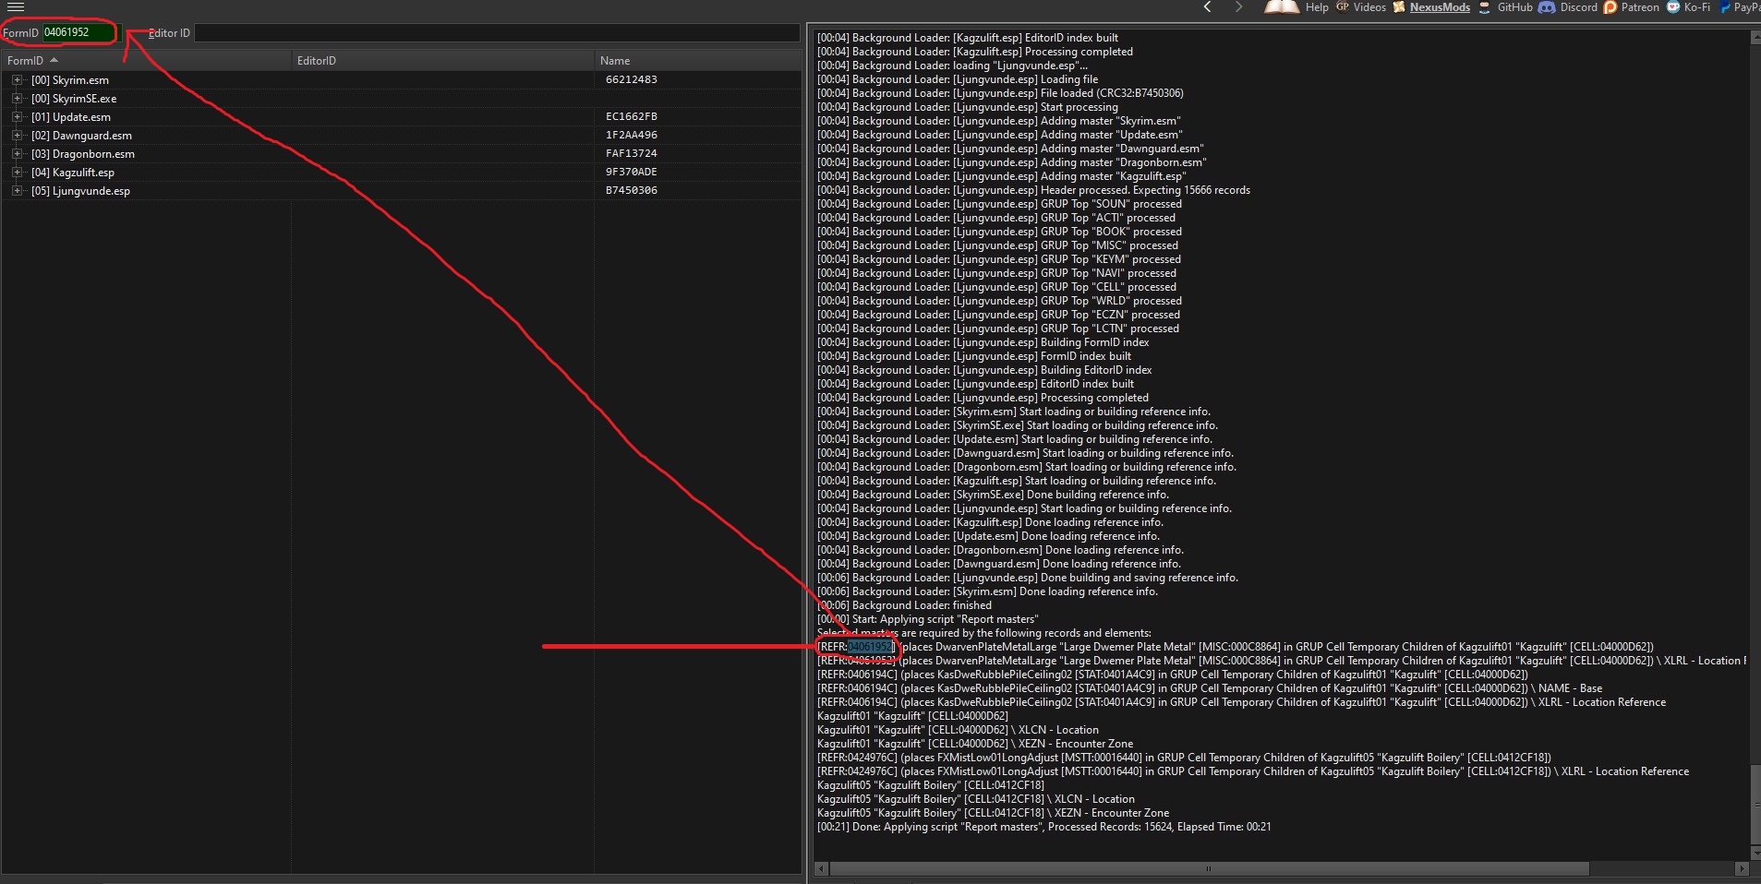Sort by the EditorID column header

click(x=442, y=61)
